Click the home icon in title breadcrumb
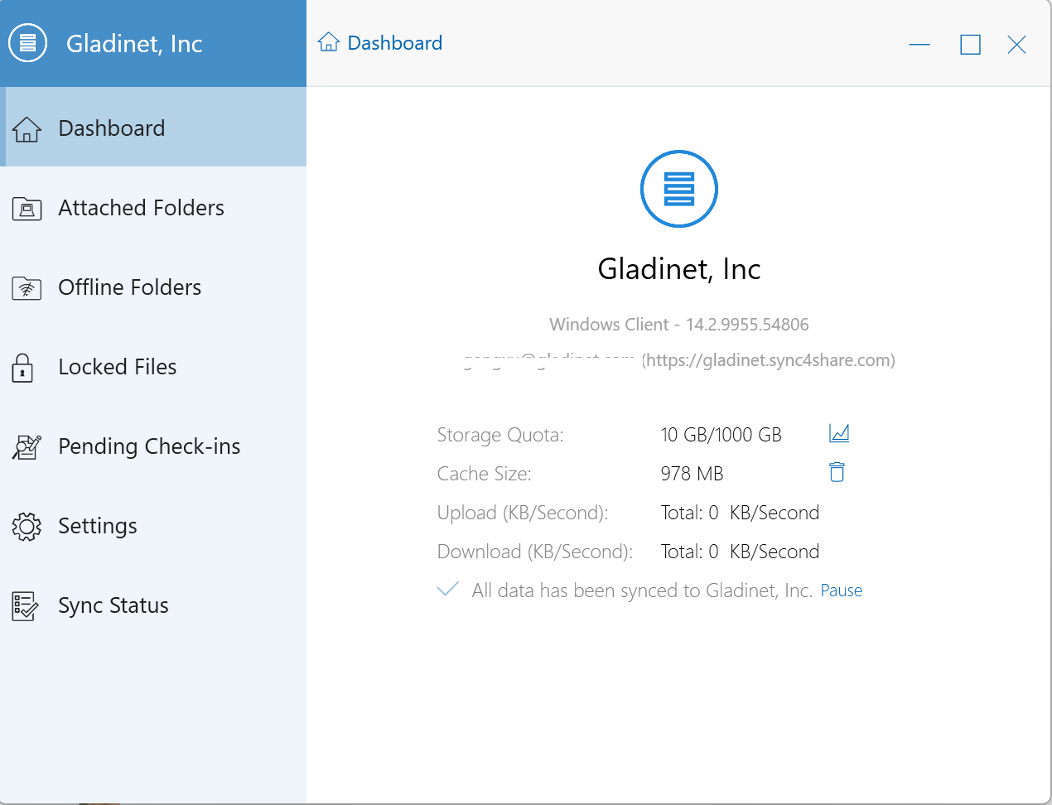Viewport: 1052px width, 805px height. point(329,41)
